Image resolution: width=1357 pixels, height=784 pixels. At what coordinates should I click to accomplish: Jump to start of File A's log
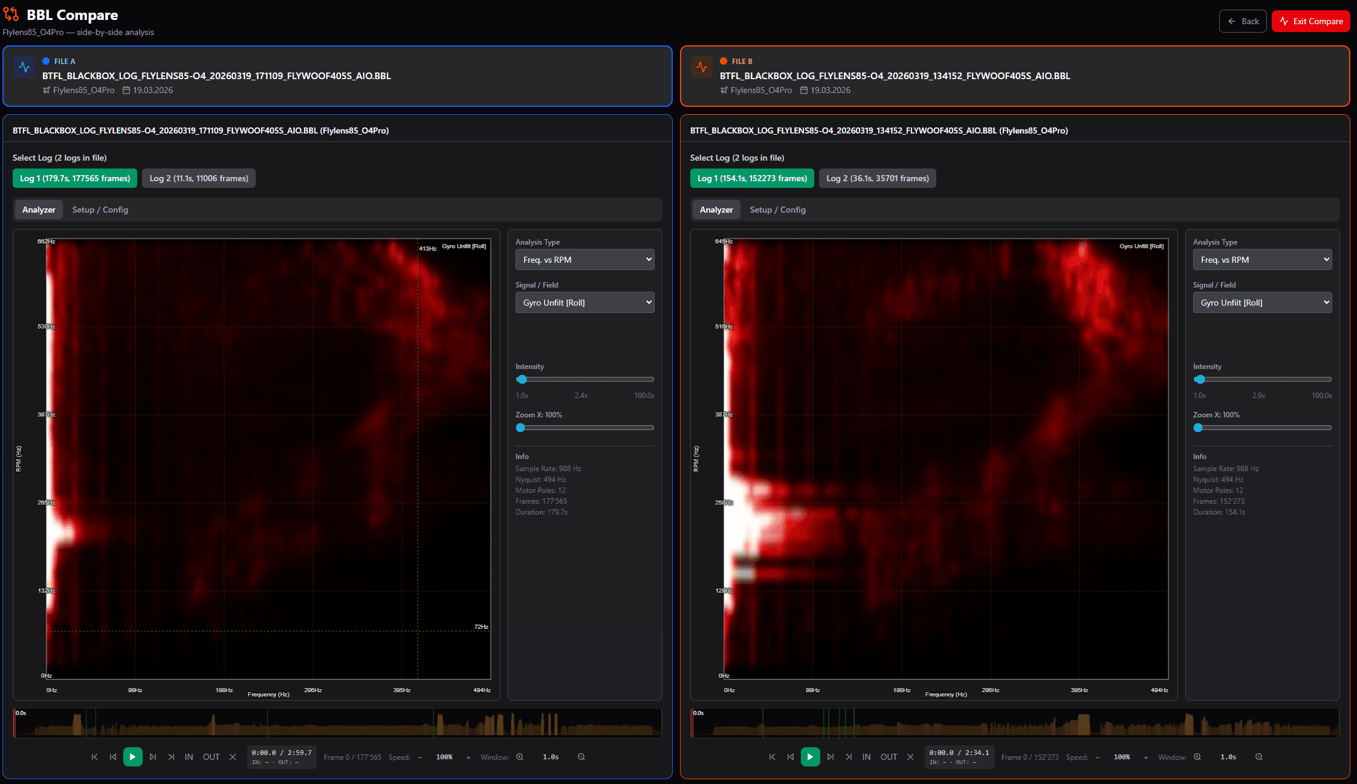[94, 757]
